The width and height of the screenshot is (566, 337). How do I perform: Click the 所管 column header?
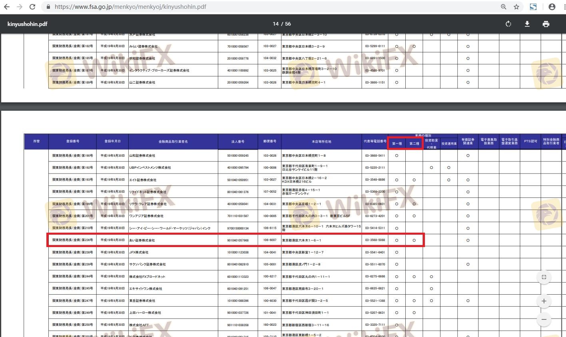click(x=36, y=142)
